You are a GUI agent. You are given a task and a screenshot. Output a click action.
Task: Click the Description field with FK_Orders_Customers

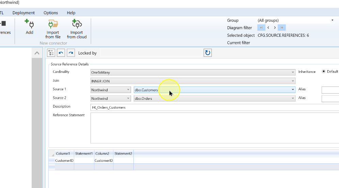tap(215, 108)
